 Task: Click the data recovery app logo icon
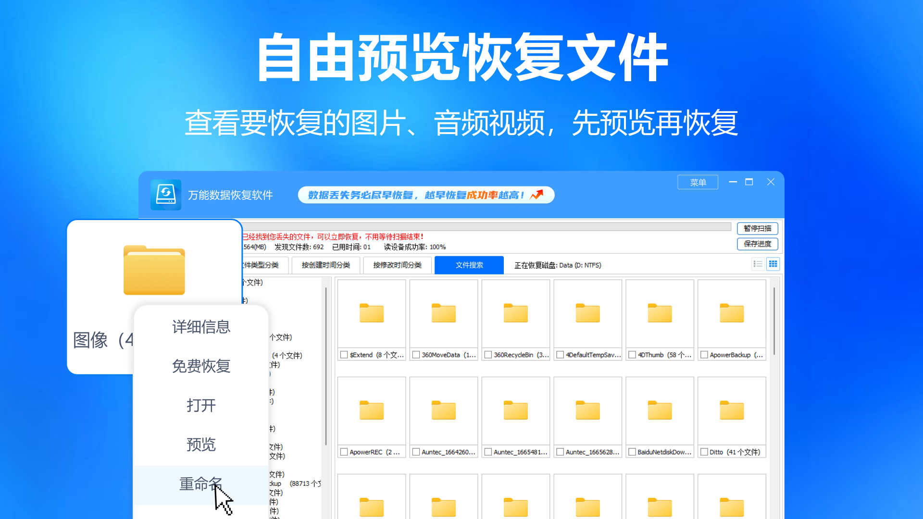166,195
